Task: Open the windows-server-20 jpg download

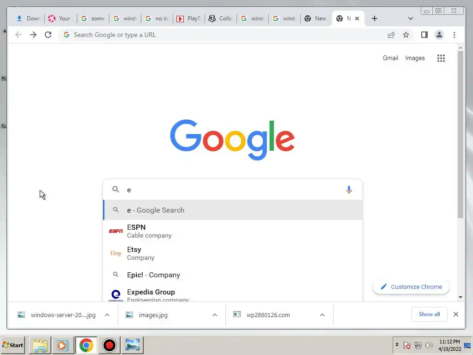Action: [x=63, y=315]
